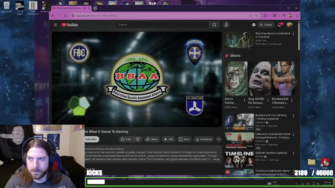
Task: Bookmark this page with the star icon
Action: [256, 16]
